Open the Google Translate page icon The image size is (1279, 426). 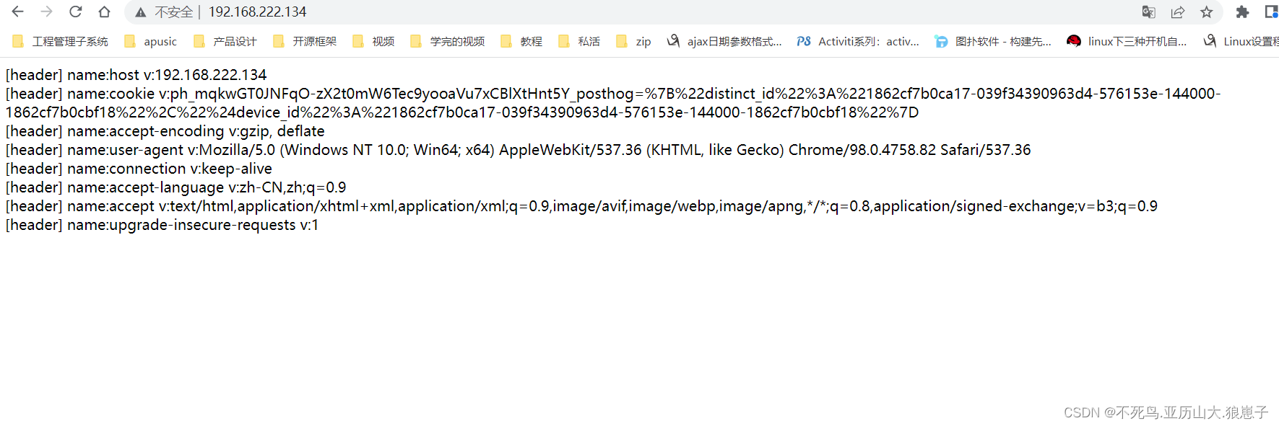tap(1148, 12)
